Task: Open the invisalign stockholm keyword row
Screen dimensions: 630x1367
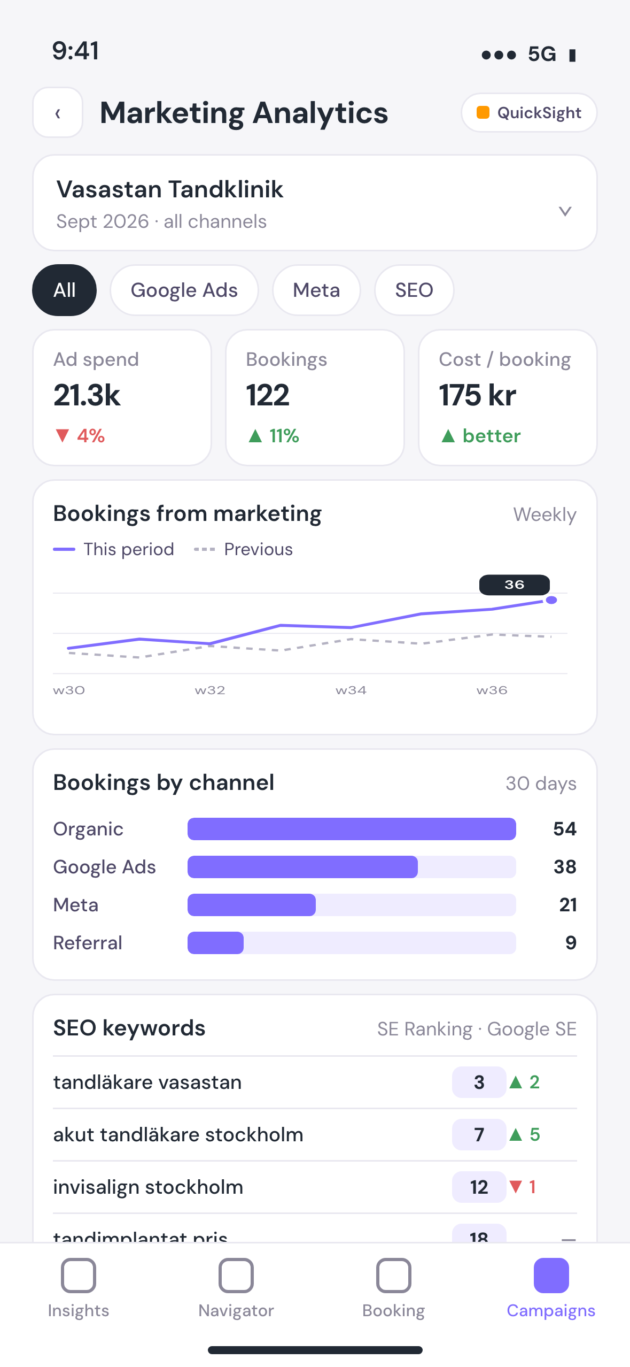Action: [x=315, y=1187]
